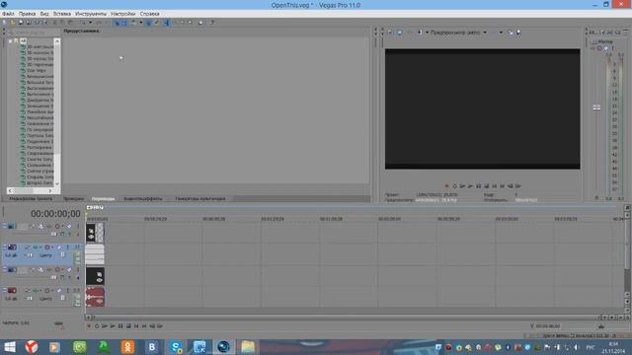
Task: Select the white audio event on track 2
Action: pos(95,254)
